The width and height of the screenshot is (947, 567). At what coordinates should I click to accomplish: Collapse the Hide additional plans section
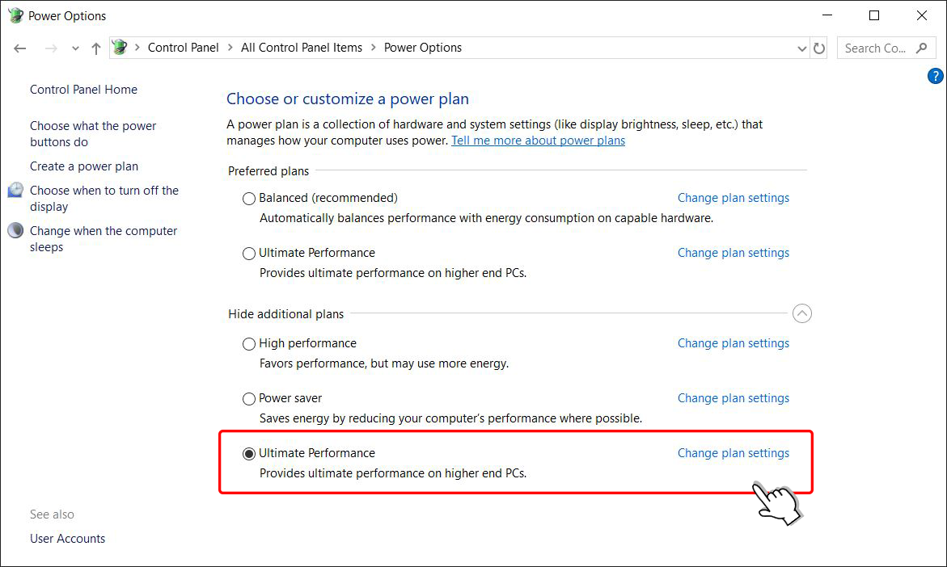click(x=801, y=313)
